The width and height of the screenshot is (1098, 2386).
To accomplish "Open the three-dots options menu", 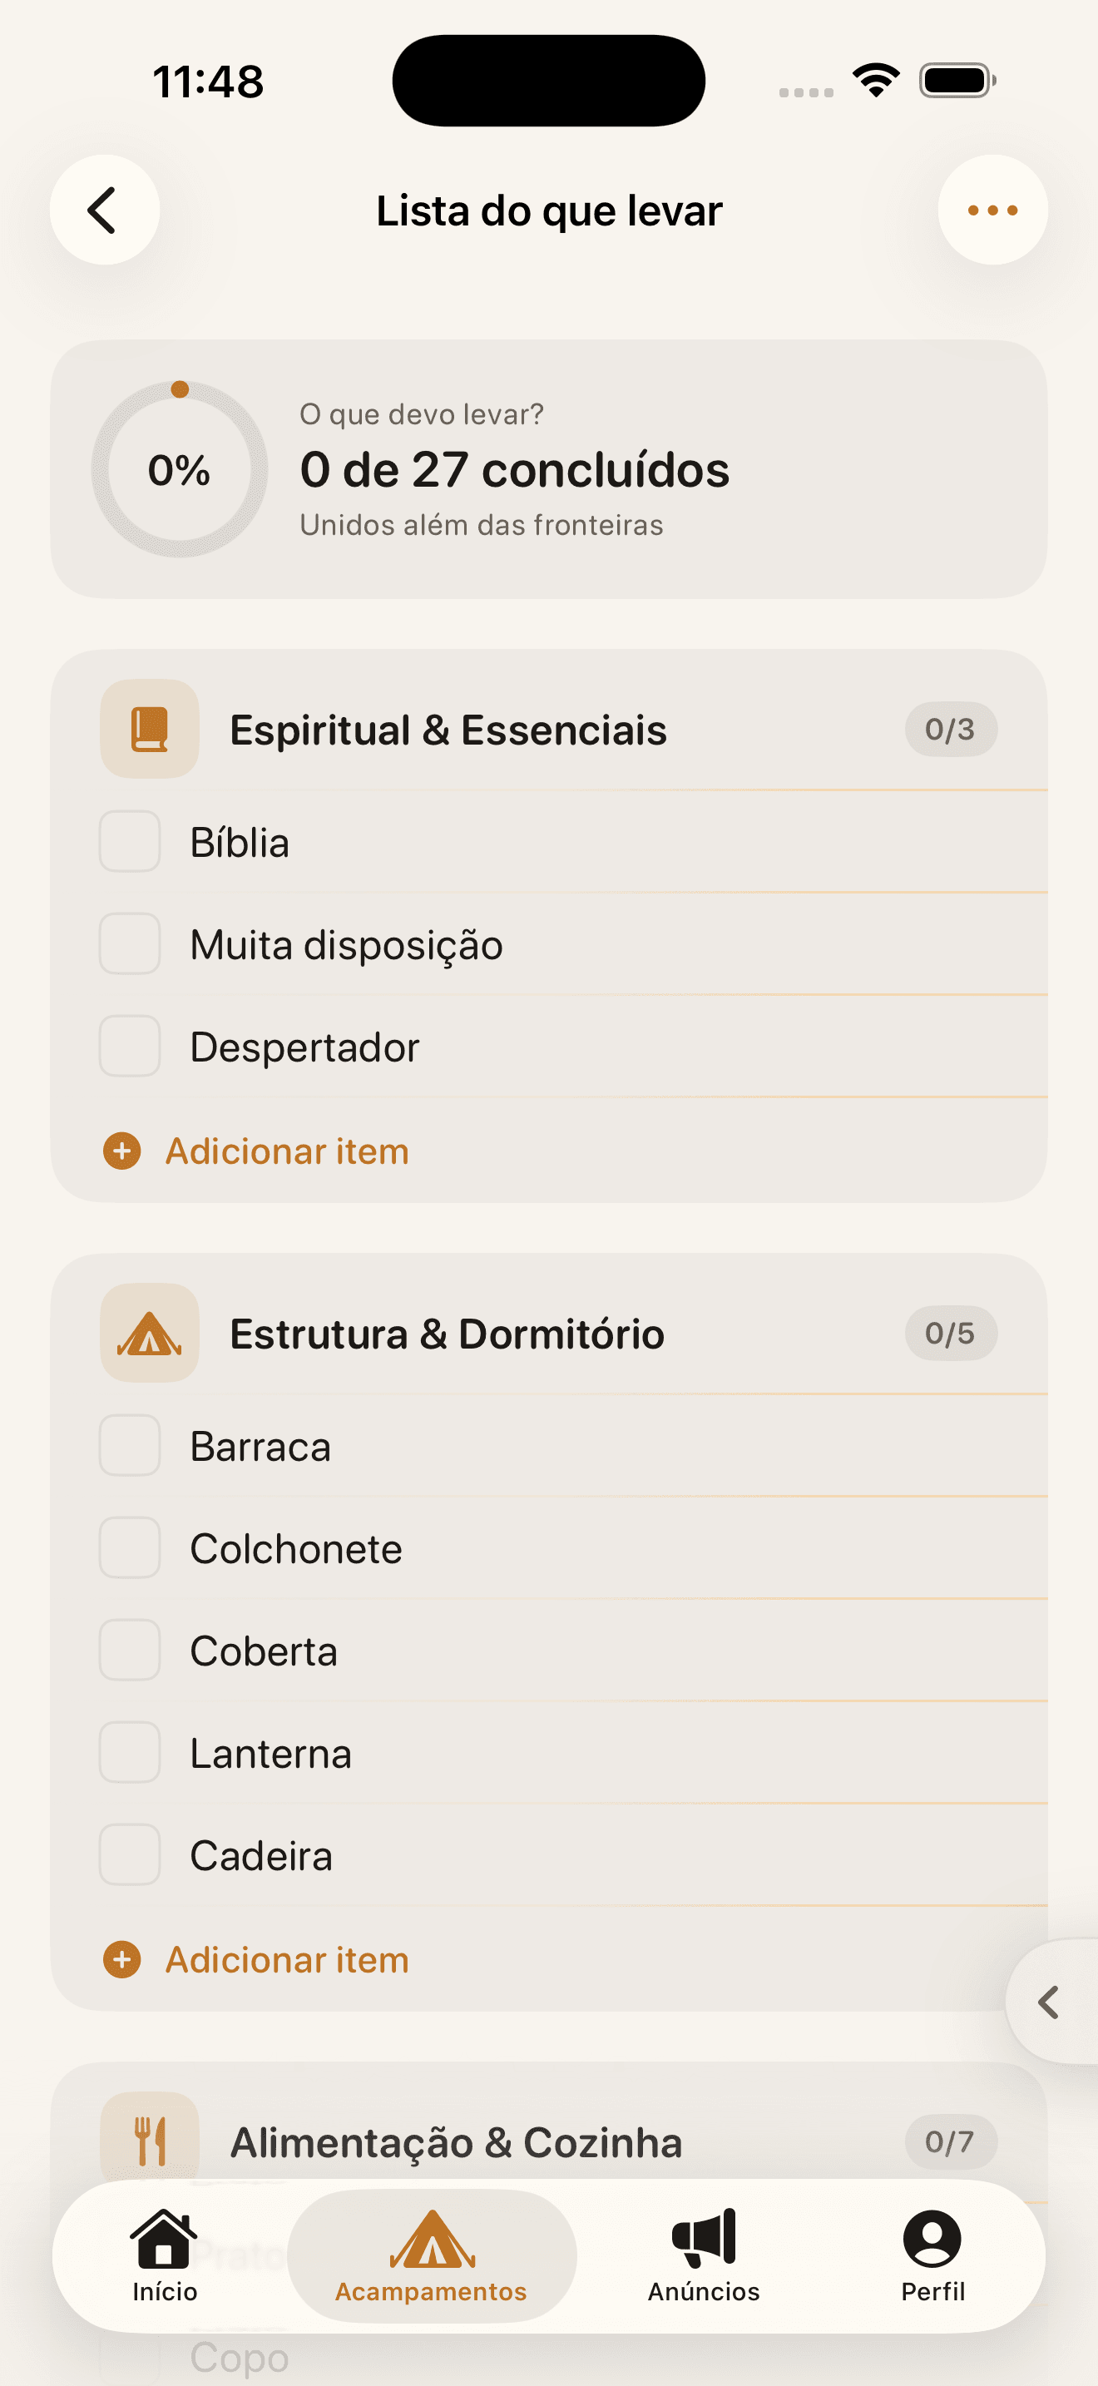I will click(992, 210).
